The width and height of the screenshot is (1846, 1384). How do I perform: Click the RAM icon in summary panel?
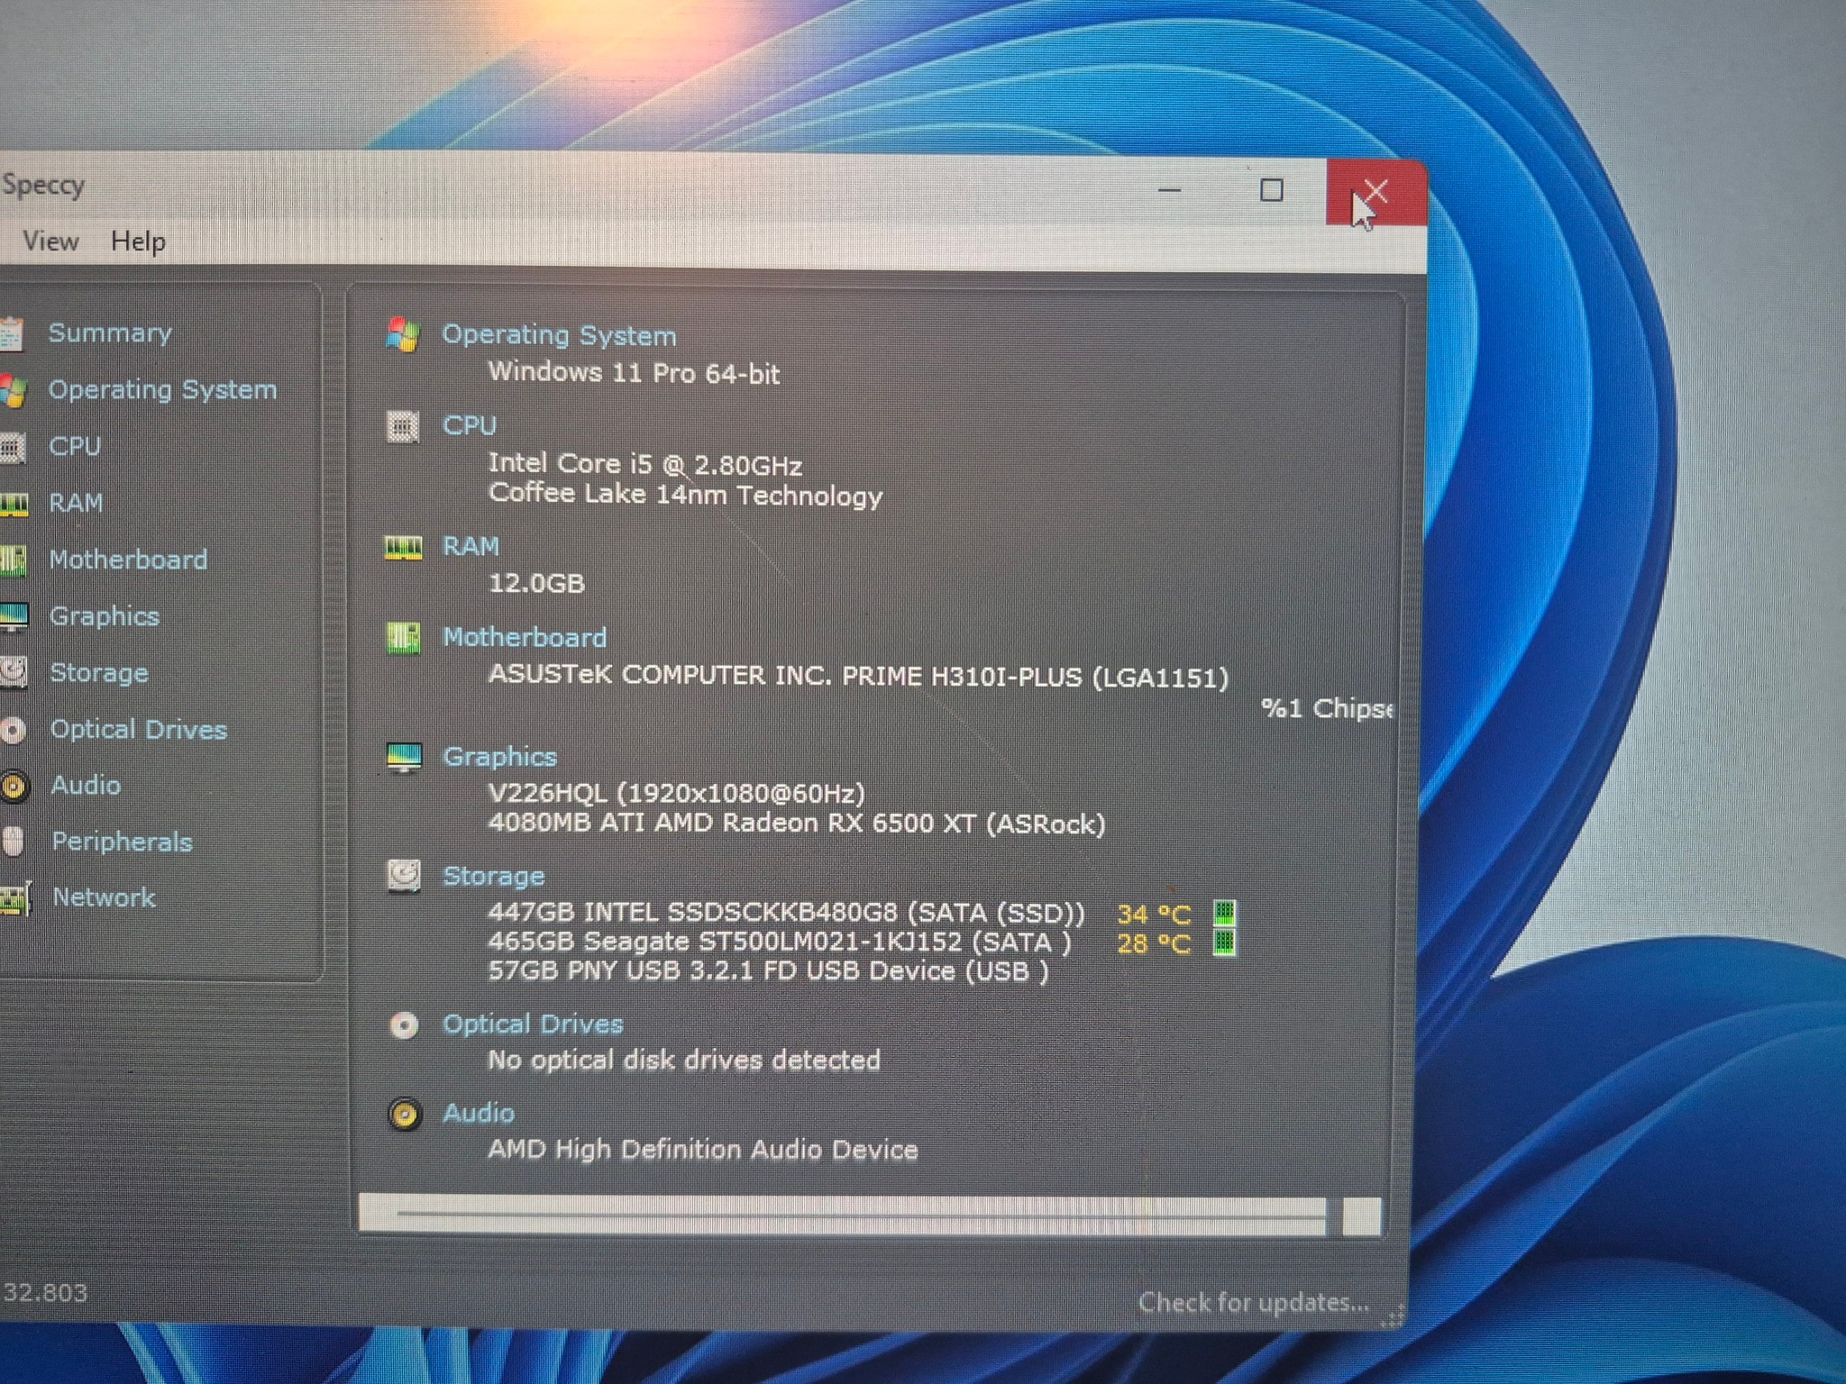click(403, 548)
